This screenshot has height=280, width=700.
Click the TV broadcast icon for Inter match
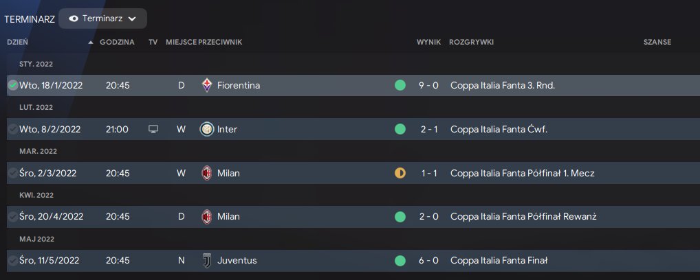pyautogui.click(x=153, y=129)
